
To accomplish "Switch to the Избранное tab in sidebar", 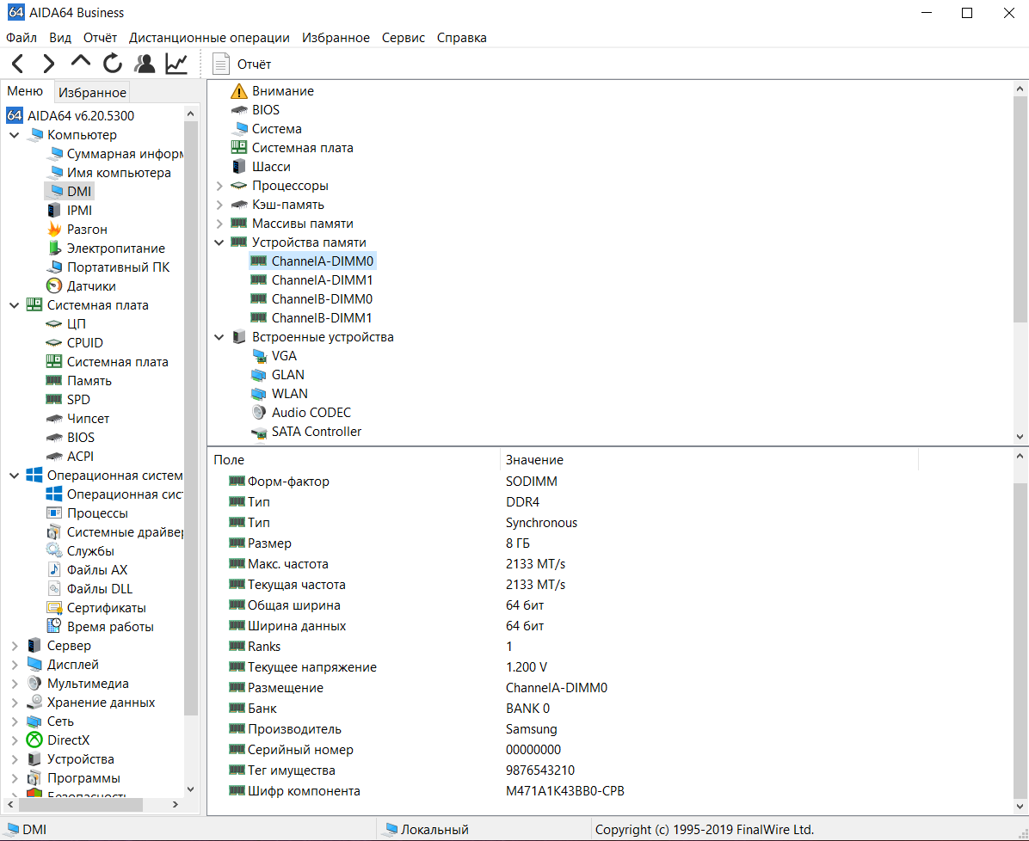I will (x=93, y=93).
